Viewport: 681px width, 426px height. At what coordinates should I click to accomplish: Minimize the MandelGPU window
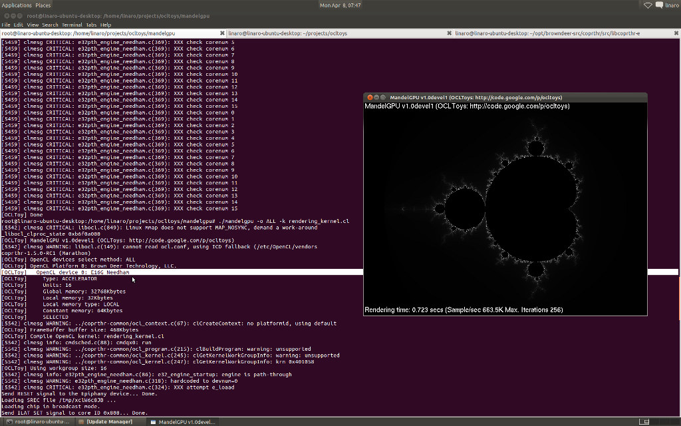tap(375, 97)
